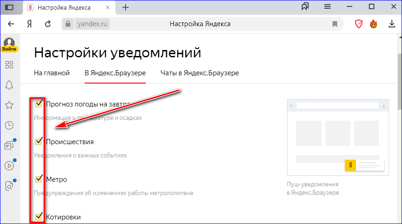The width and height of the screenshot is (402, 224).
Task: Toggle the browser side panel icon
Action: (x=10, y=7)
